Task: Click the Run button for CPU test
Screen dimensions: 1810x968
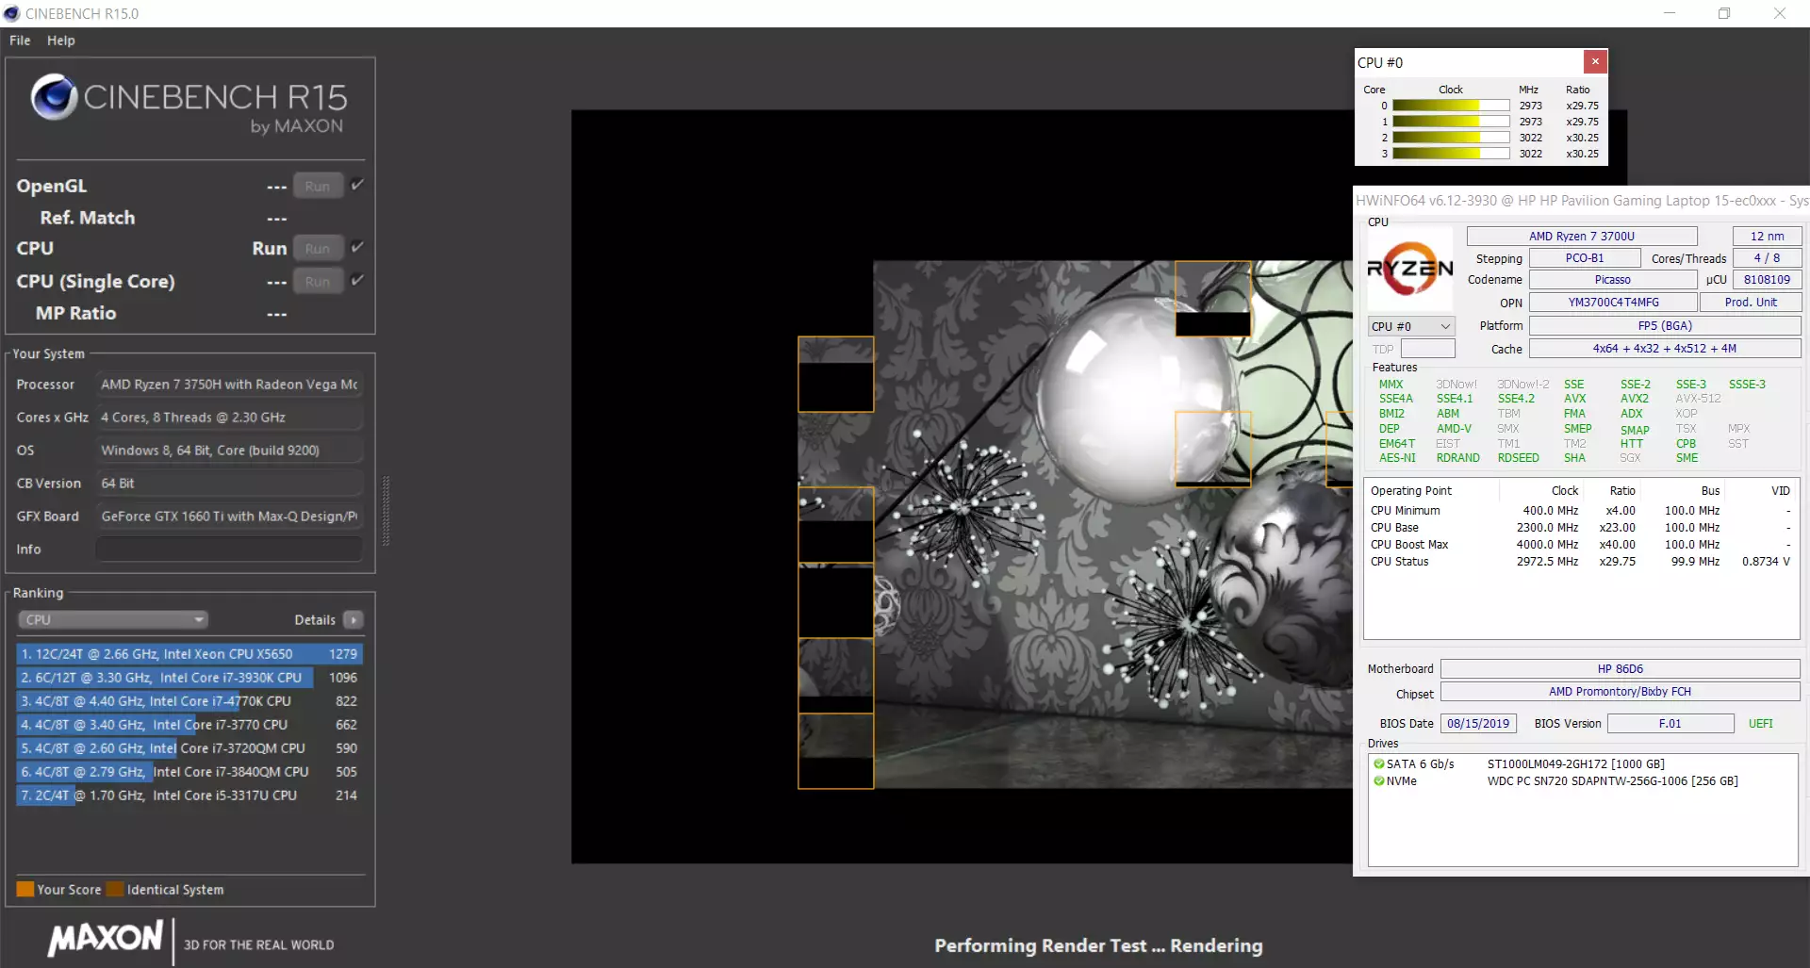Action: coord(318,249)
